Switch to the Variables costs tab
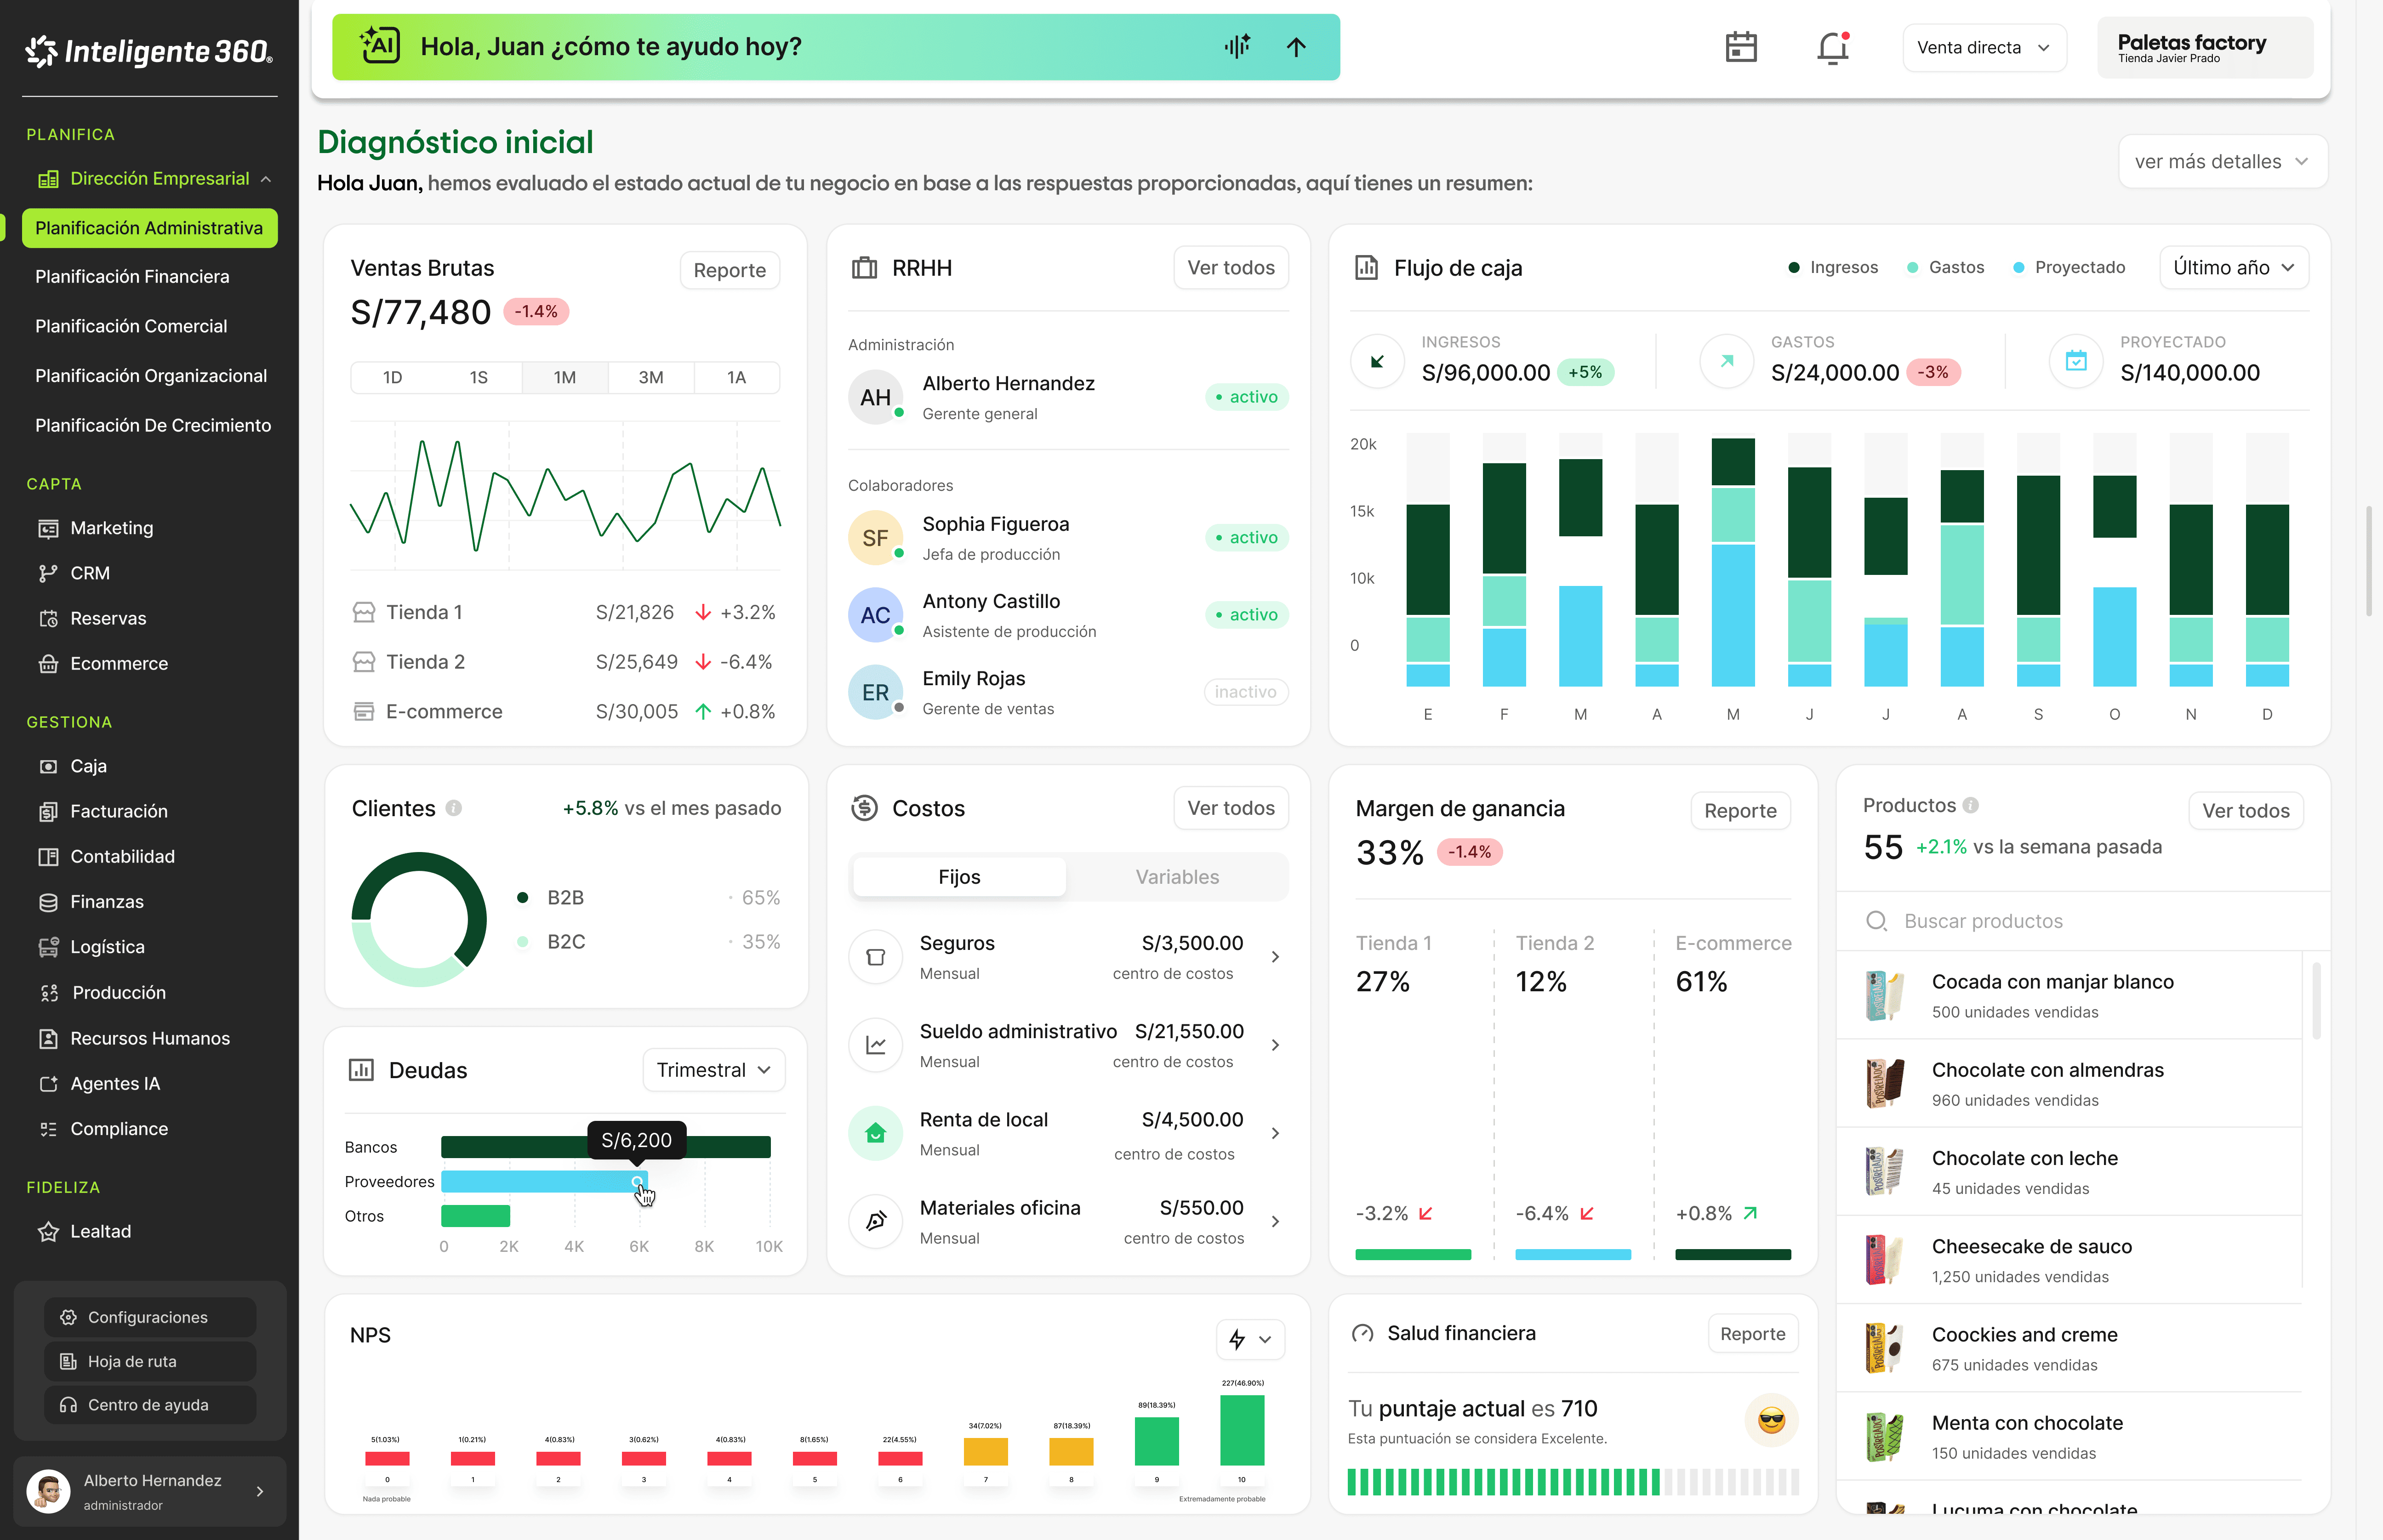 pyautogui.click(x=1177, y=877)
